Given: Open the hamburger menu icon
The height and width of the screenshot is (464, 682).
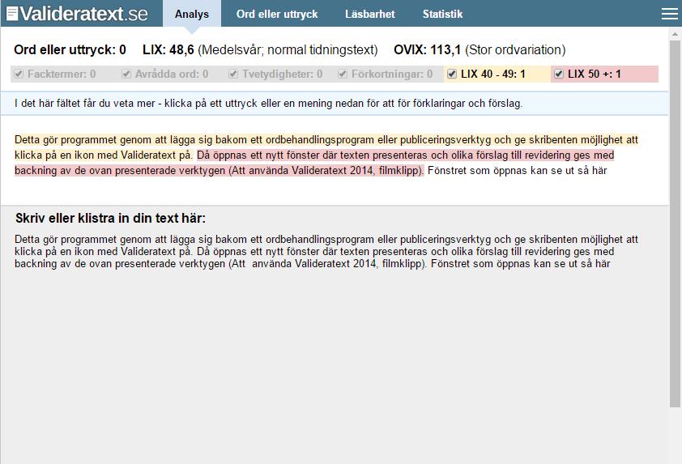Looking at the screenshot, I should (x=669, y=14).
